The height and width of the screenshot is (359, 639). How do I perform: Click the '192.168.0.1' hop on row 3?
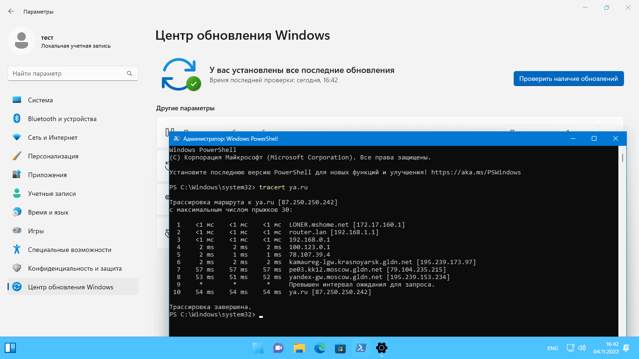tap(309, 239)
